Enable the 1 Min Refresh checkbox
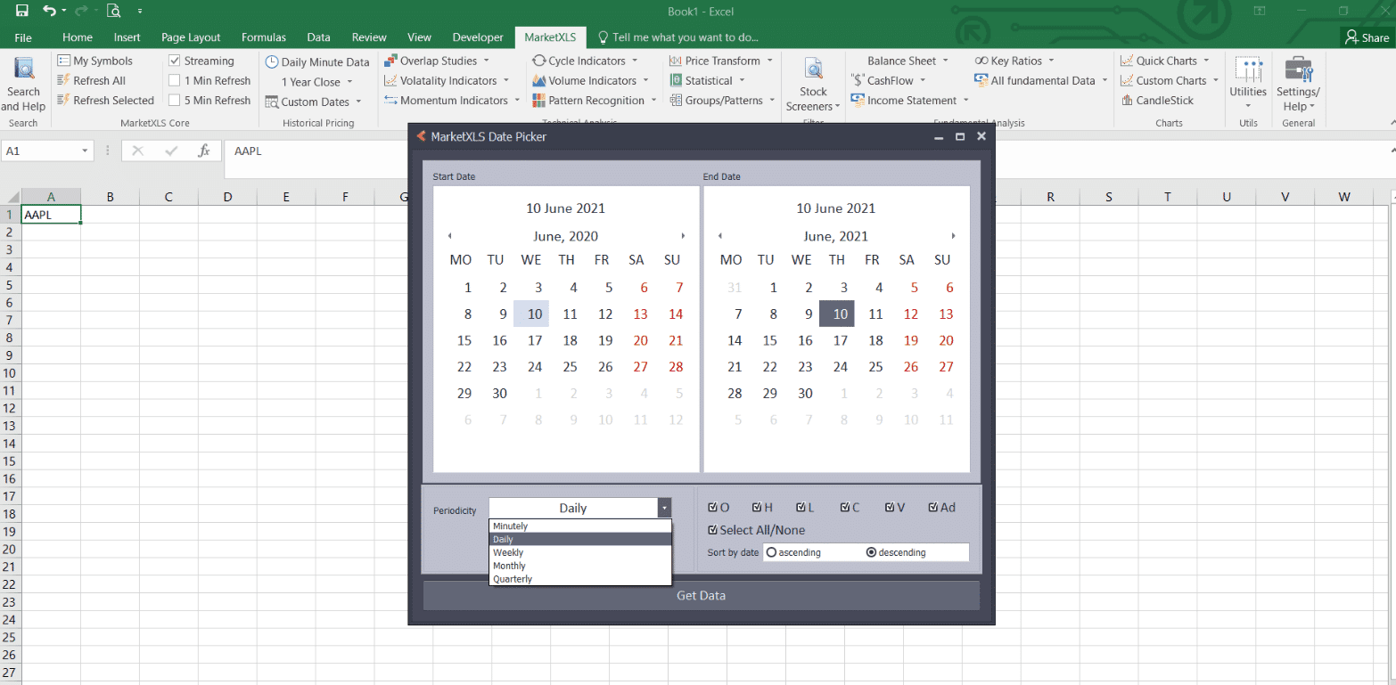Image resolution: width=1396 pixels, height=685 pixels. 175,81
